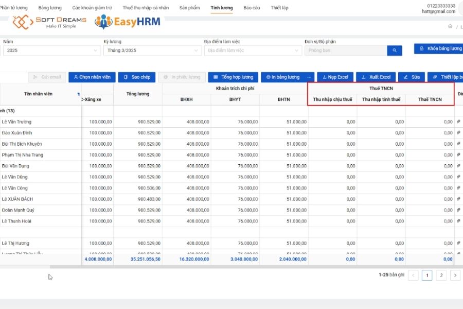Open the three-dots menu beside In bảng lương
This screenshot has width=463, height=309.
[309, 77]
